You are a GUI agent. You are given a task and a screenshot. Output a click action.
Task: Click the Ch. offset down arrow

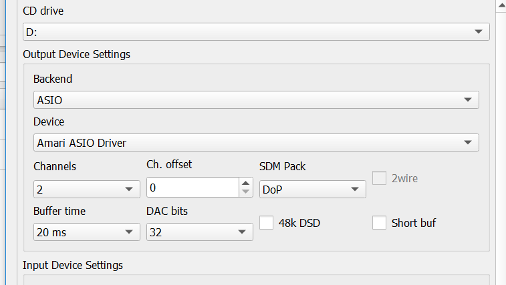pyautogui.click(x=246, y=192)
